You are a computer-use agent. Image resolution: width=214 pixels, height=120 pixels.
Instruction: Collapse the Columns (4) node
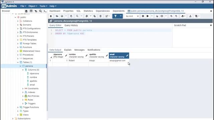[23, 70]
